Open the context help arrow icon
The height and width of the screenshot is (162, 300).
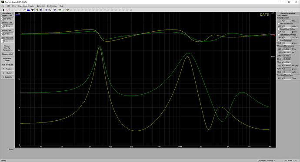41,10
